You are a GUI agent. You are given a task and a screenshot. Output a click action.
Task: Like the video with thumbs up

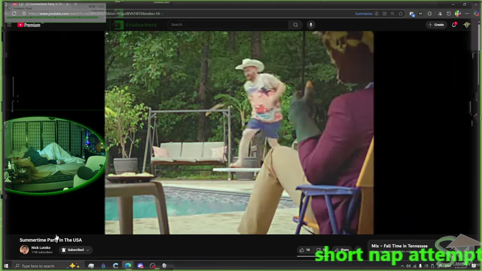click(305, 250)
